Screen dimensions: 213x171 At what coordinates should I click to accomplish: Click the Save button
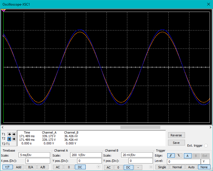[176, 143]
